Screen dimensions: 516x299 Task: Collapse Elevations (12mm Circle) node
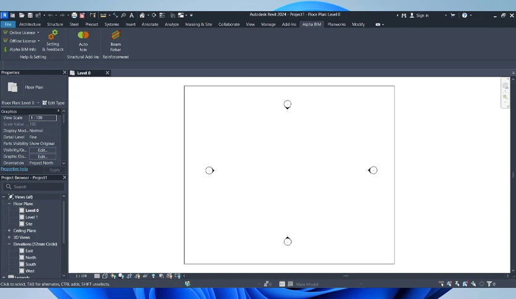click(9, 244)
